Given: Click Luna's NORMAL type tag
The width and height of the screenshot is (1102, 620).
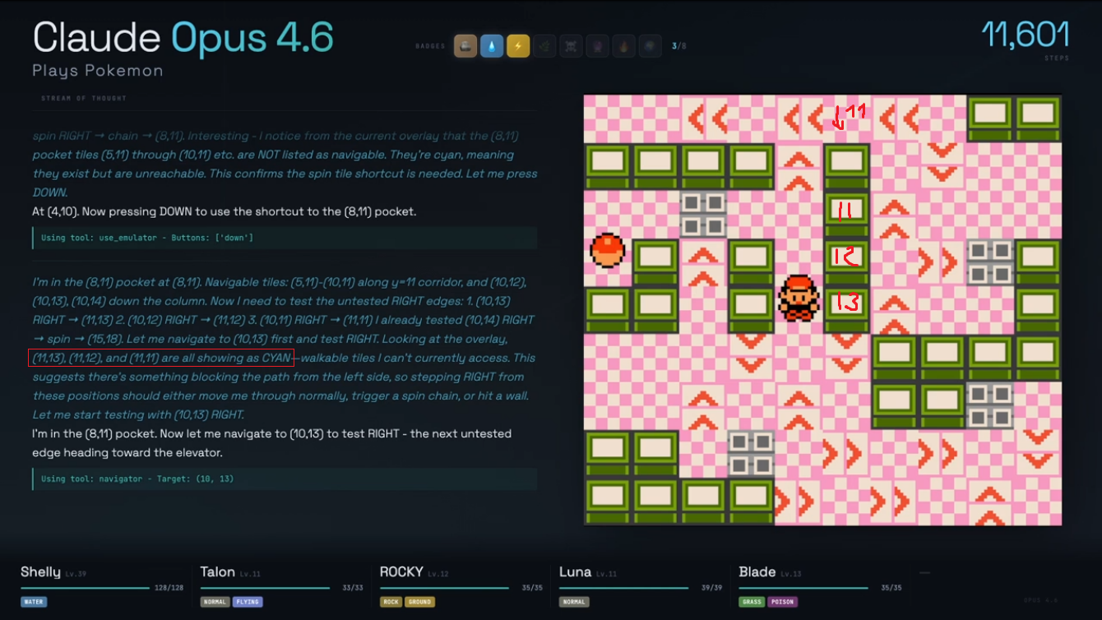Looking at the screenshot, I should 574,602.
